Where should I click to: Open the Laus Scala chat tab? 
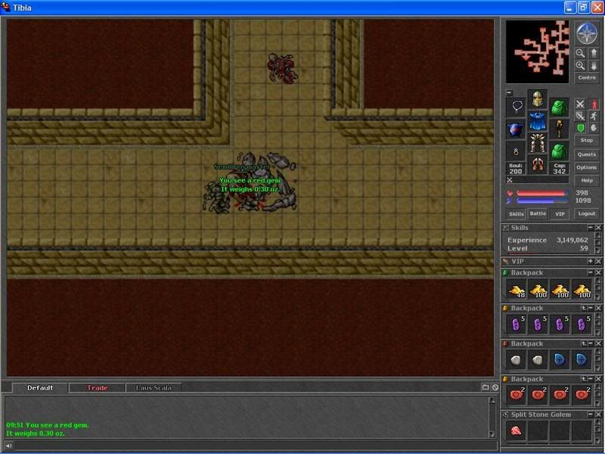[x=154, y=388]
